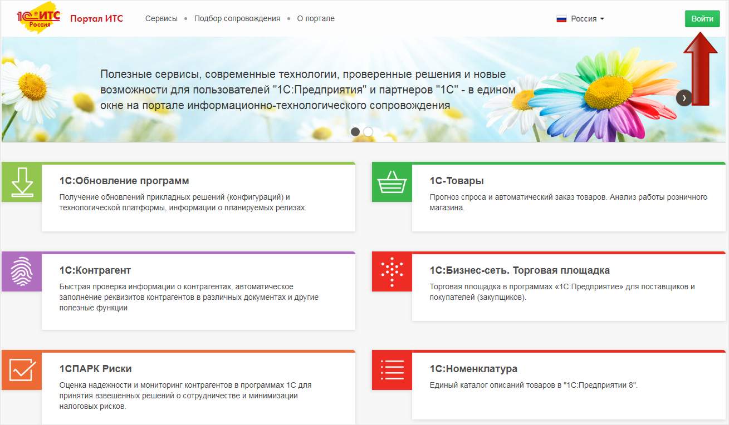This screenshot has height=425, width=729.
Task: Open the 1С:Номенклатура service heading
Action: 473,369
